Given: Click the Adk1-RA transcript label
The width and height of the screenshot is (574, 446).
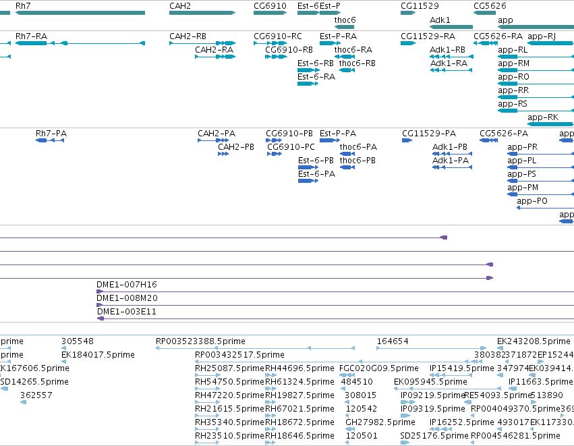Looking at the screenshot, I should pos(449,63).
